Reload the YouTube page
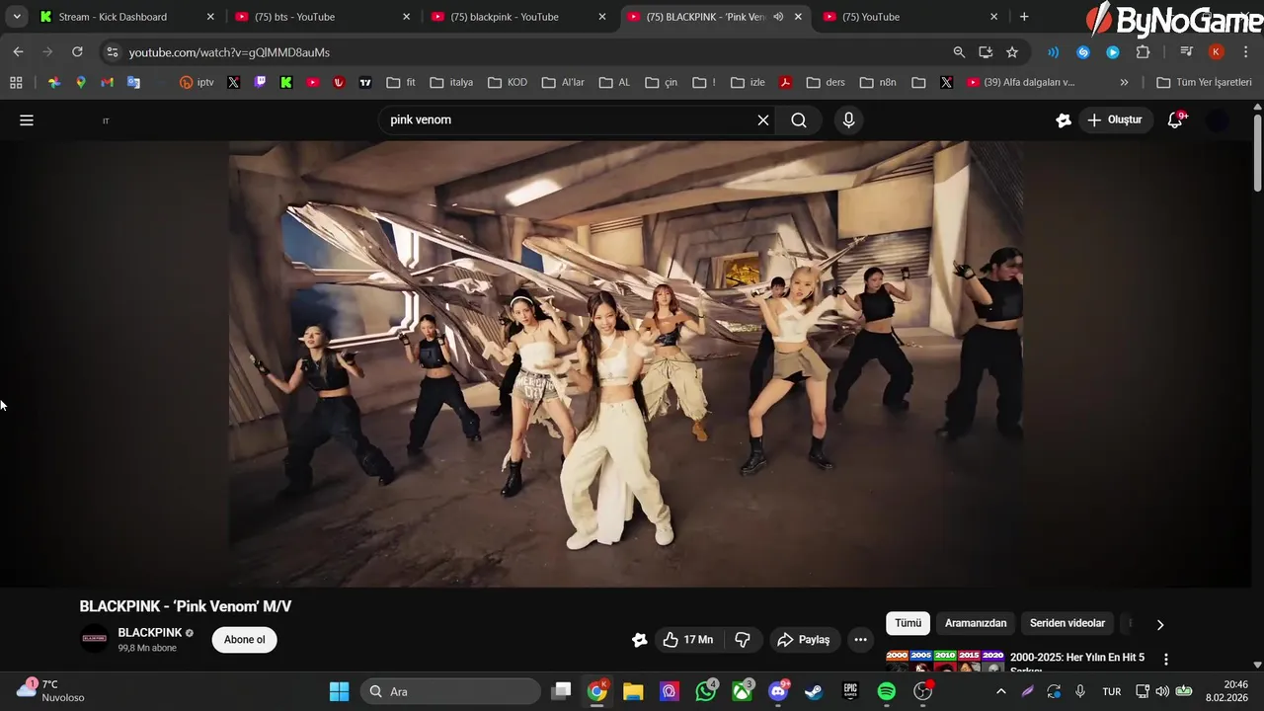1264x711 pixels. [77, 52]
